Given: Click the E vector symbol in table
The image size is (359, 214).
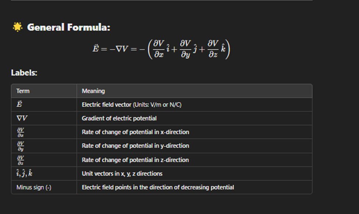Looking at the screenshot, I should pos(19,104).
